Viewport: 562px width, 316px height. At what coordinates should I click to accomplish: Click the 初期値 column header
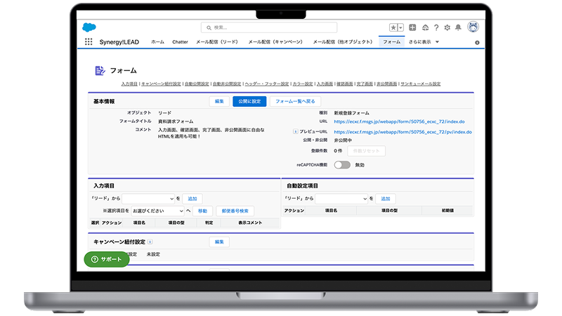tap(447, 211)
